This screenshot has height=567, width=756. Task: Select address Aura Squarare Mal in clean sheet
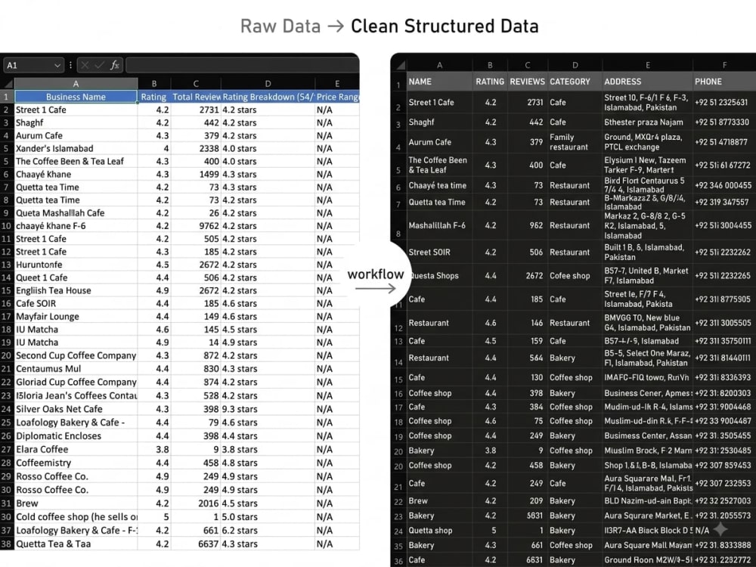pos(648,483)
